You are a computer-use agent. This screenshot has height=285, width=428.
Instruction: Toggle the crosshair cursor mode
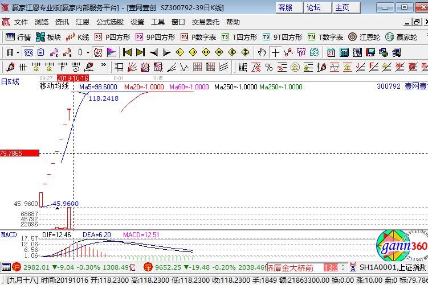[x=275, y=52]
